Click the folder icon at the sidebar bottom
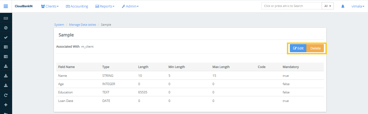This screenshot has width=368, height=114. click(x=6, y=113)
